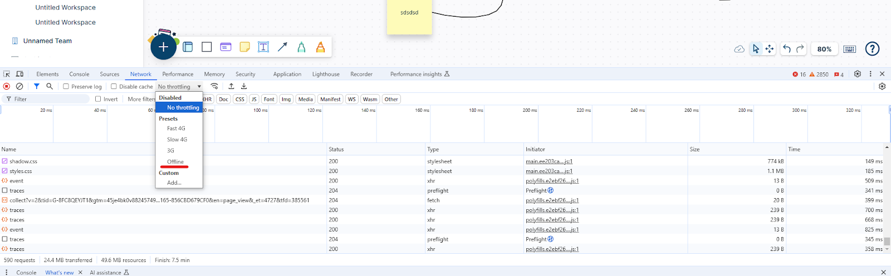Open keyboard shortcuts icon
The width and height of the screenshot is (891, 276).
click(x=849, y=49)
